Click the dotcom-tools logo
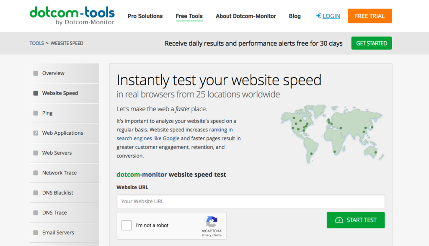 tap(72, 16)
